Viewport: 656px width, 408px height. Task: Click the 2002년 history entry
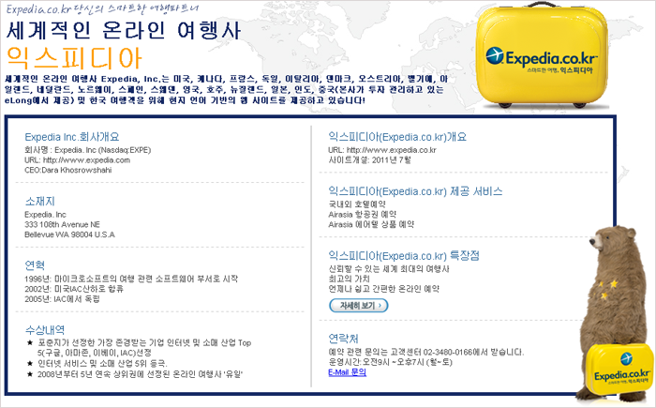(x=74, y=289)
